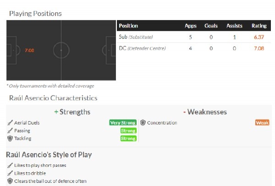Click the icon beside 'Likes to play short passes'
Image resolution: width=275 pixels, height=186 pixels.
click(x=10, y=165)
